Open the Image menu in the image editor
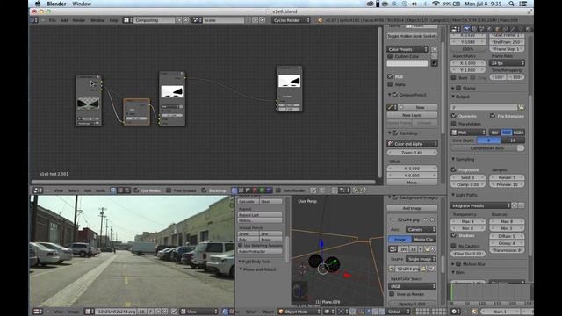The image size is (562, 316). [74, 312]
